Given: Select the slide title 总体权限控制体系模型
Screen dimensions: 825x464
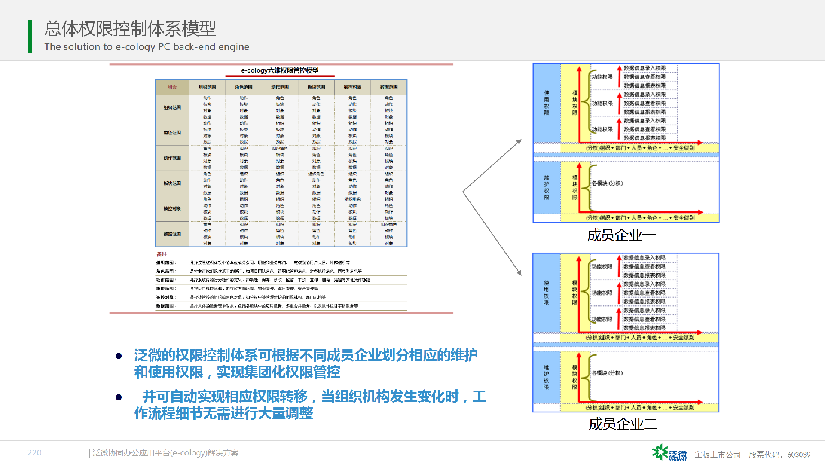Looking at the screenshot, I should (x=130, y=29).
